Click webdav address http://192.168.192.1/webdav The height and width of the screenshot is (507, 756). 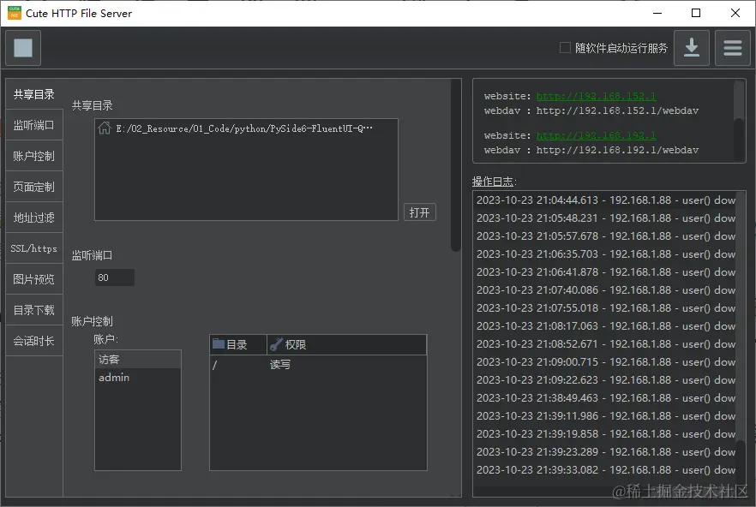[x=617, y=151]
